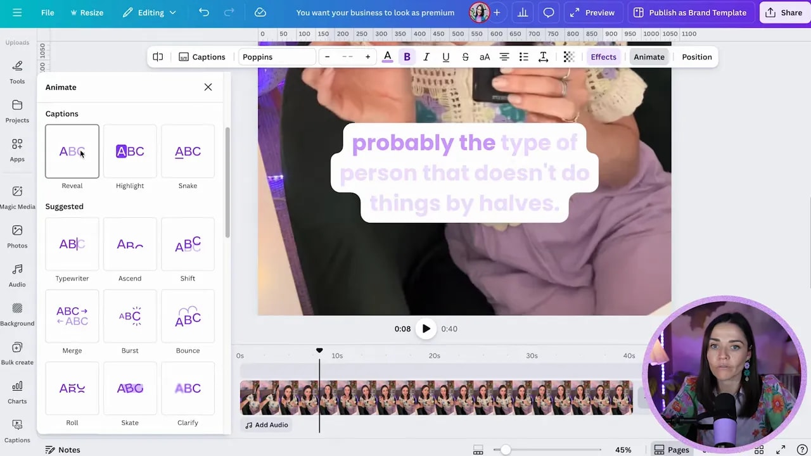The image size is (811, 456).
Task: Apply the Shift animation
Action: (x=188, y=244)
